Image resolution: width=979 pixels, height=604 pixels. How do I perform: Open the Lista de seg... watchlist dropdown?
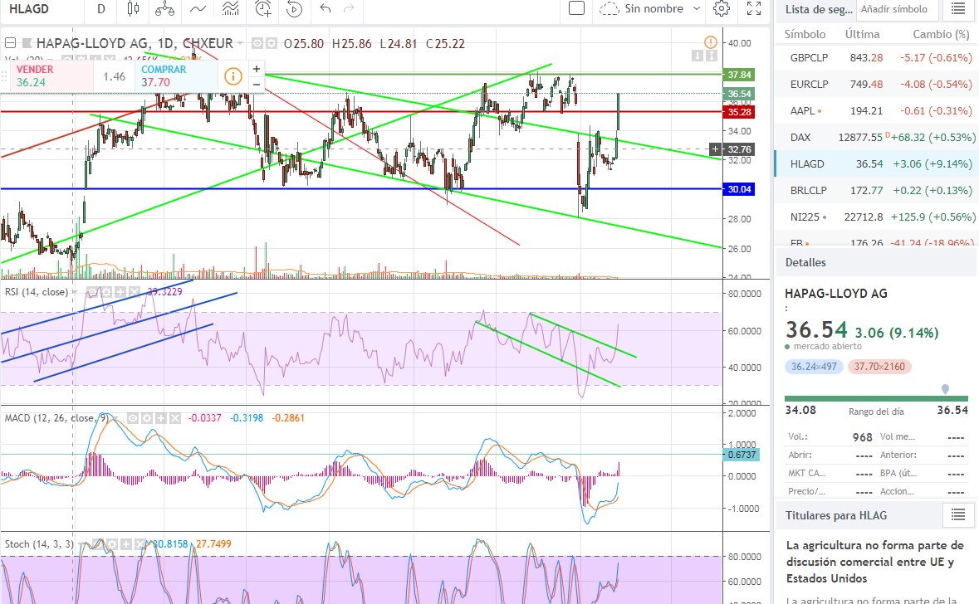click(x=818, y=9)
